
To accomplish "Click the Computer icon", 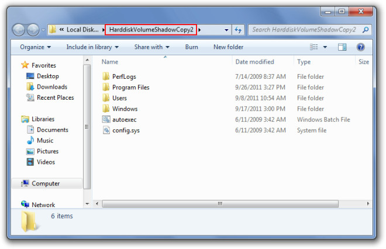I will coord(25,183).
